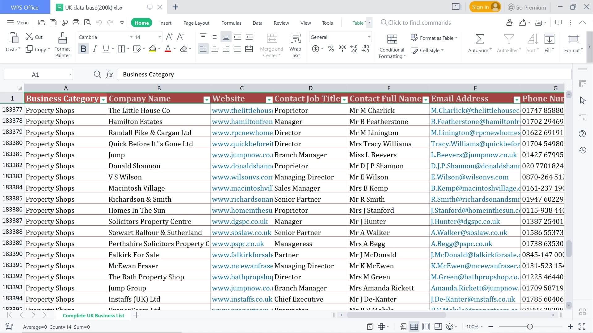Open the General number format dropdown
Viewport: 593px width, 333px height.
pyautogui.click(x=368, y=37)
